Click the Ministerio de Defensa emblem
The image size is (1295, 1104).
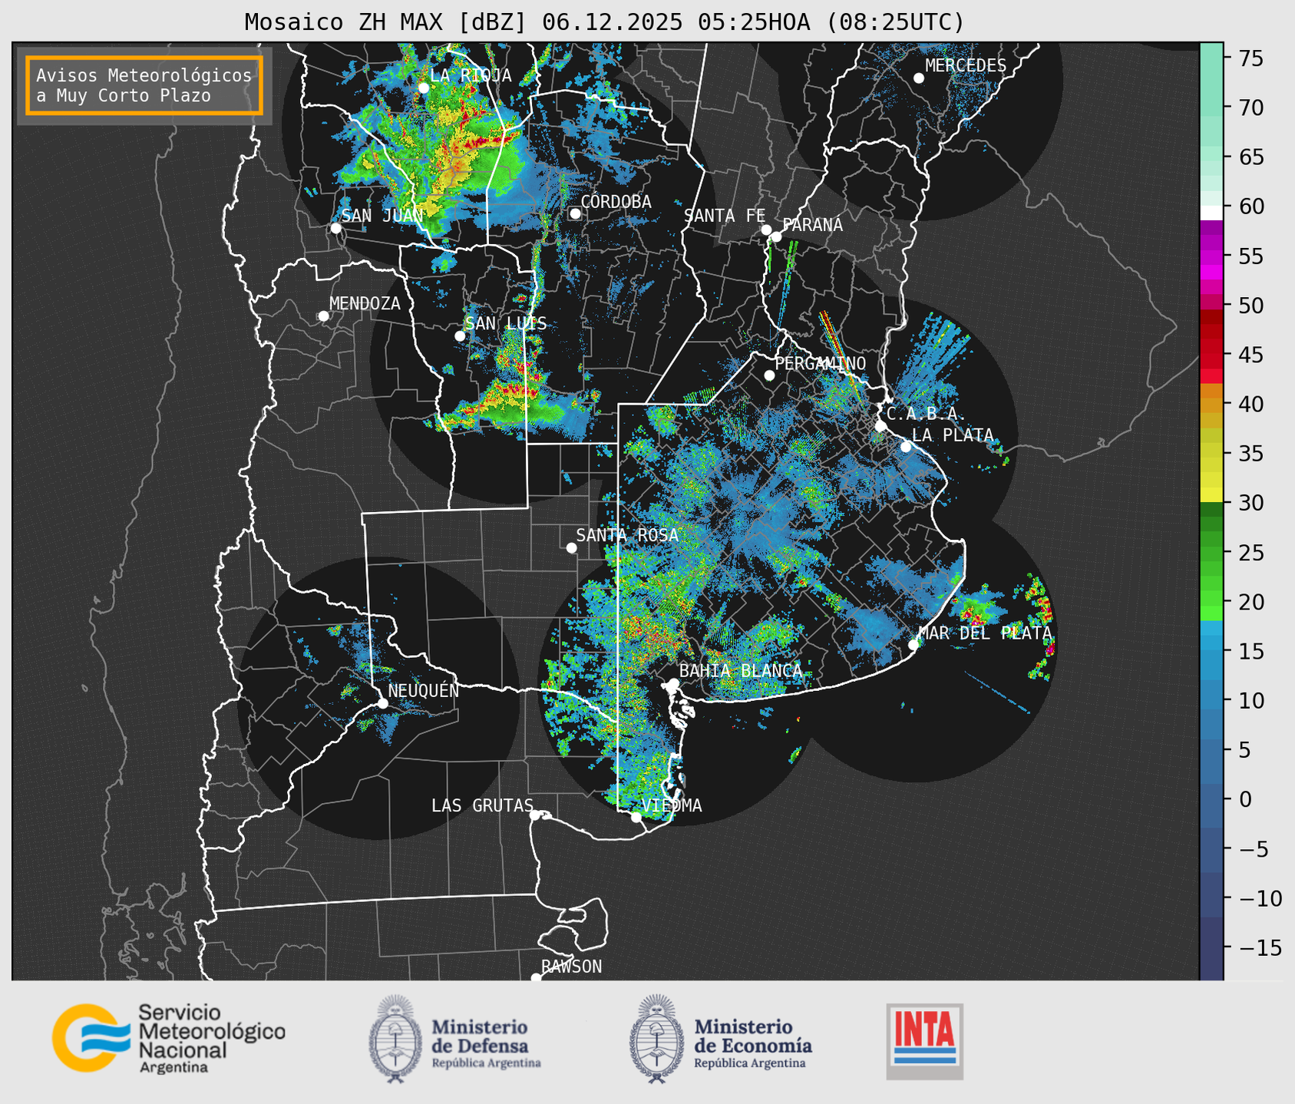coord(395,1039)
